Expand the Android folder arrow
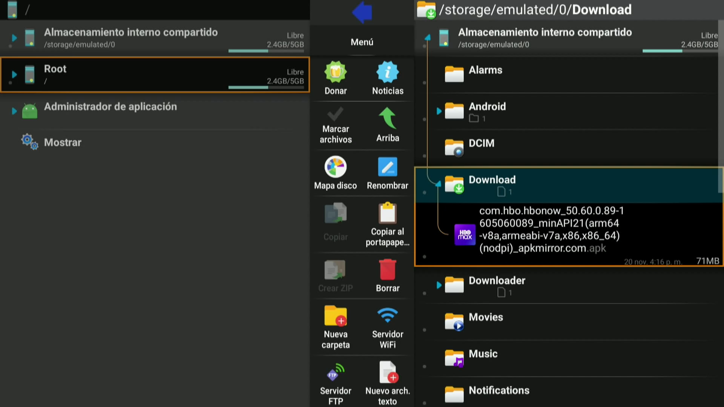 coord(439,111)
